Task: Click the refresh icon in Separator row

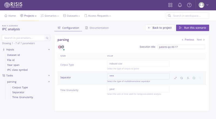Action: [182, 78]
